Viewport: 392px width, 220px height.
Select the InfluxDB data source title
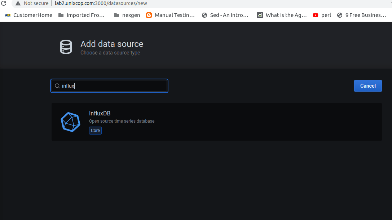tap(100, 113)
